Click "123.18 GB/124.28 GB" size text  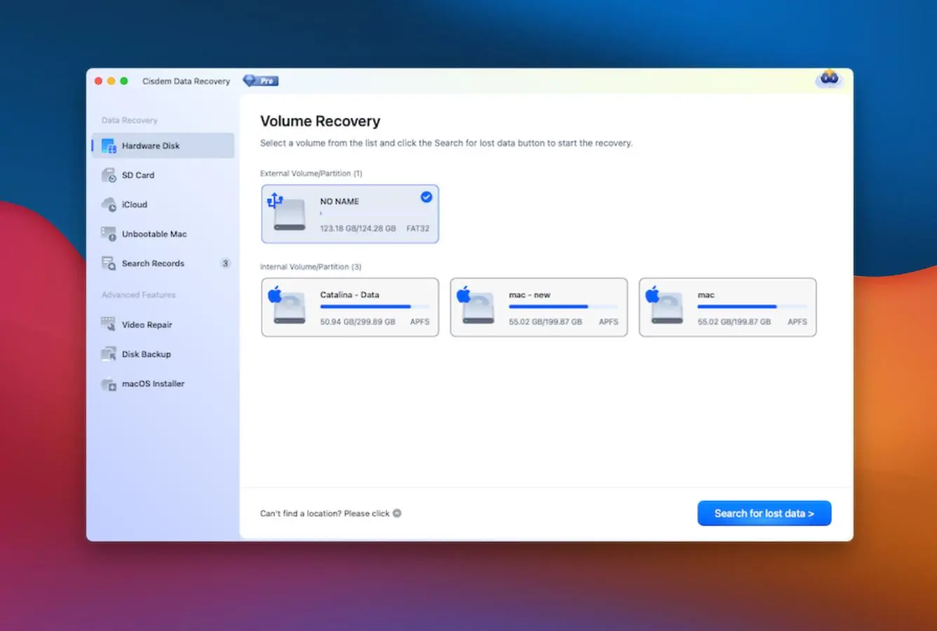pos(358,229)
